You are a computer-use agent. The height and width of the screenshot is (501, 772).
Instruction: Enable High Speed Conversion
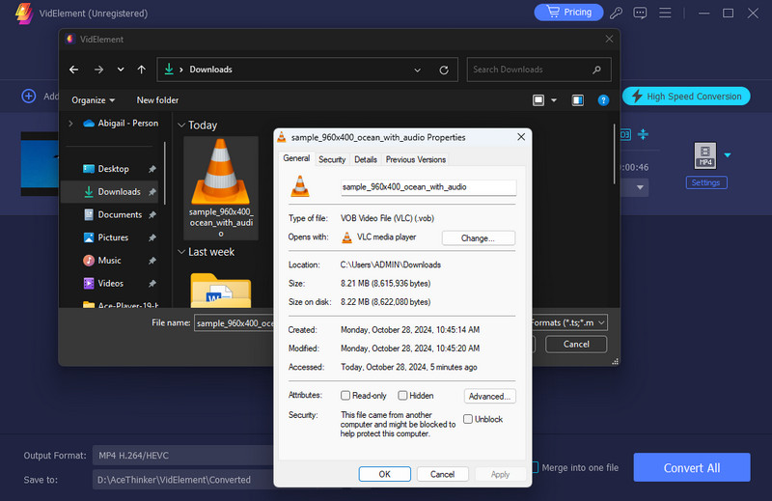tap(686, 97)
